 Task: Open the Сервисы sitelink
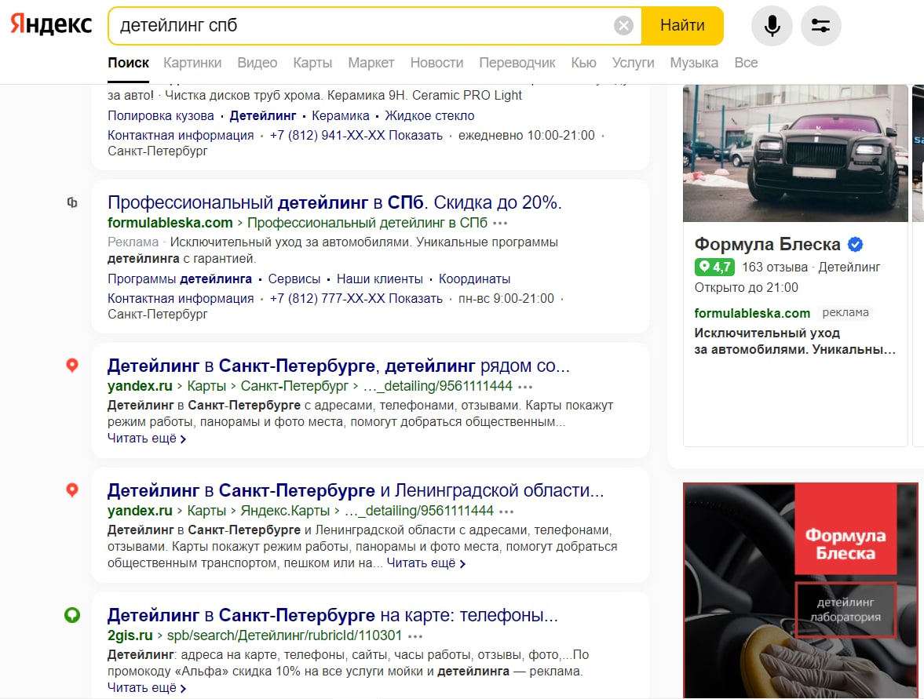coord(294,279)
